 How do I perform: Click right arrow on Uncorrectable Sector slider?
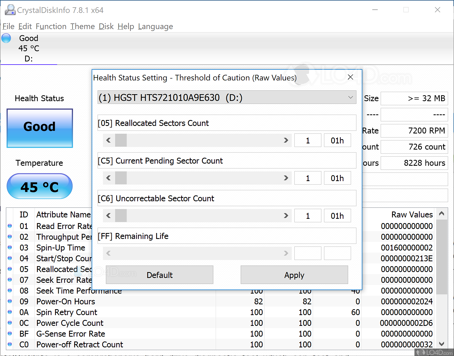pos(286,216)
